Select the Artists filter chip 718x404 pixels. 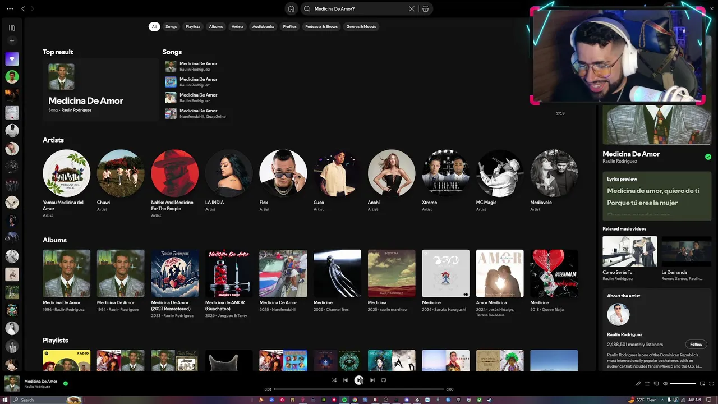[238, 26]
